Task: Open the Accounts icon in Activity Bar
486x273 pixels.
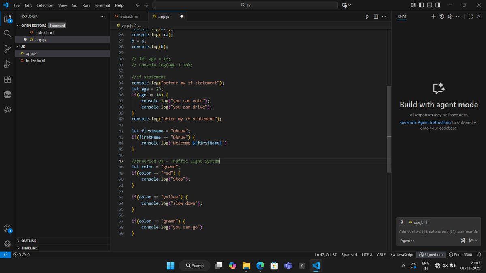Action: coord(7,229)
